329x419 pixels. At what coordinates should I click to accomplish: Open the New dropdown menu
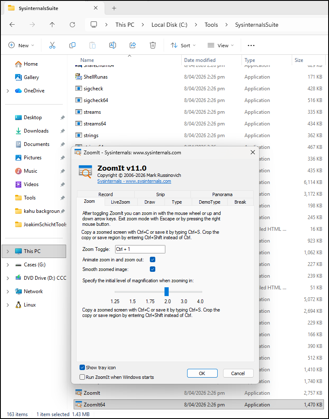21,46
